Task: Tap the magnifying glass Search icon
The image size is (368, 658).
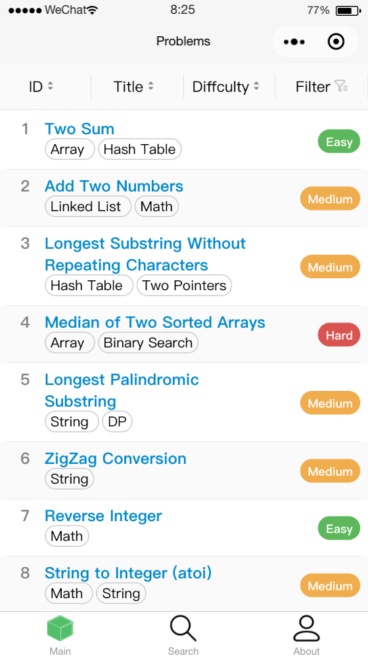Action: pos(183,628)
